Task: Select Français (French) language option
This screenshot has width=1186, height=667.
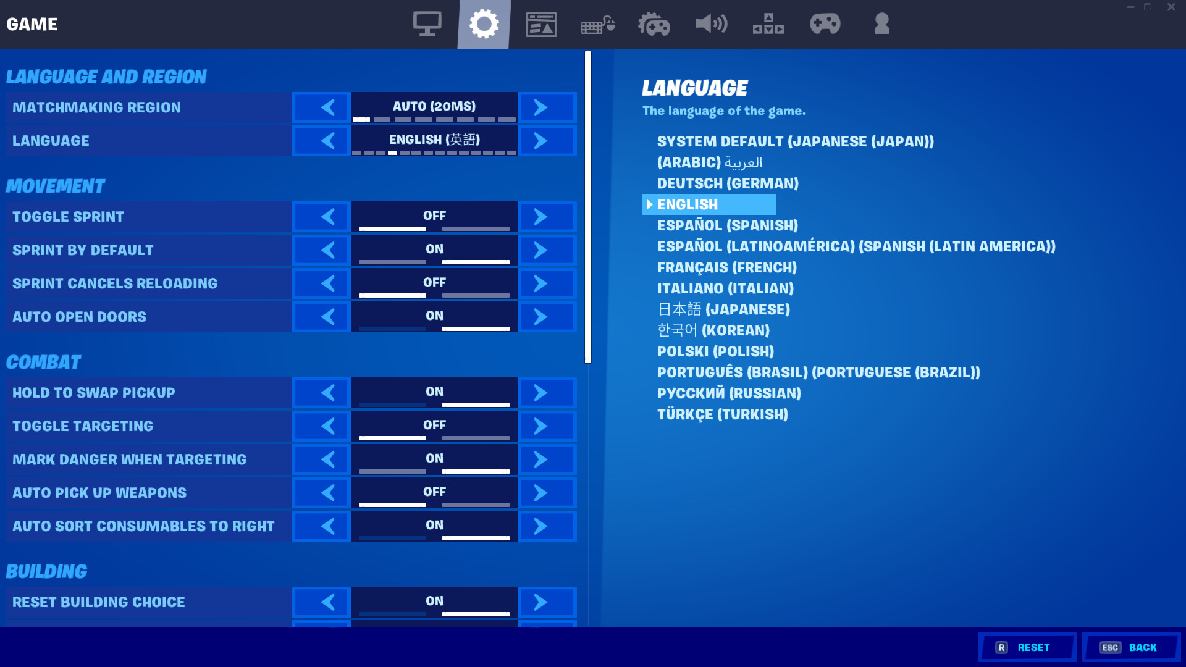Action: point(726,267)
